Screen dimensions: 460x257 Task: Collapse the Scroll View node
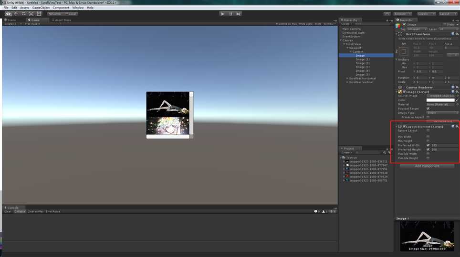point(344,44)
